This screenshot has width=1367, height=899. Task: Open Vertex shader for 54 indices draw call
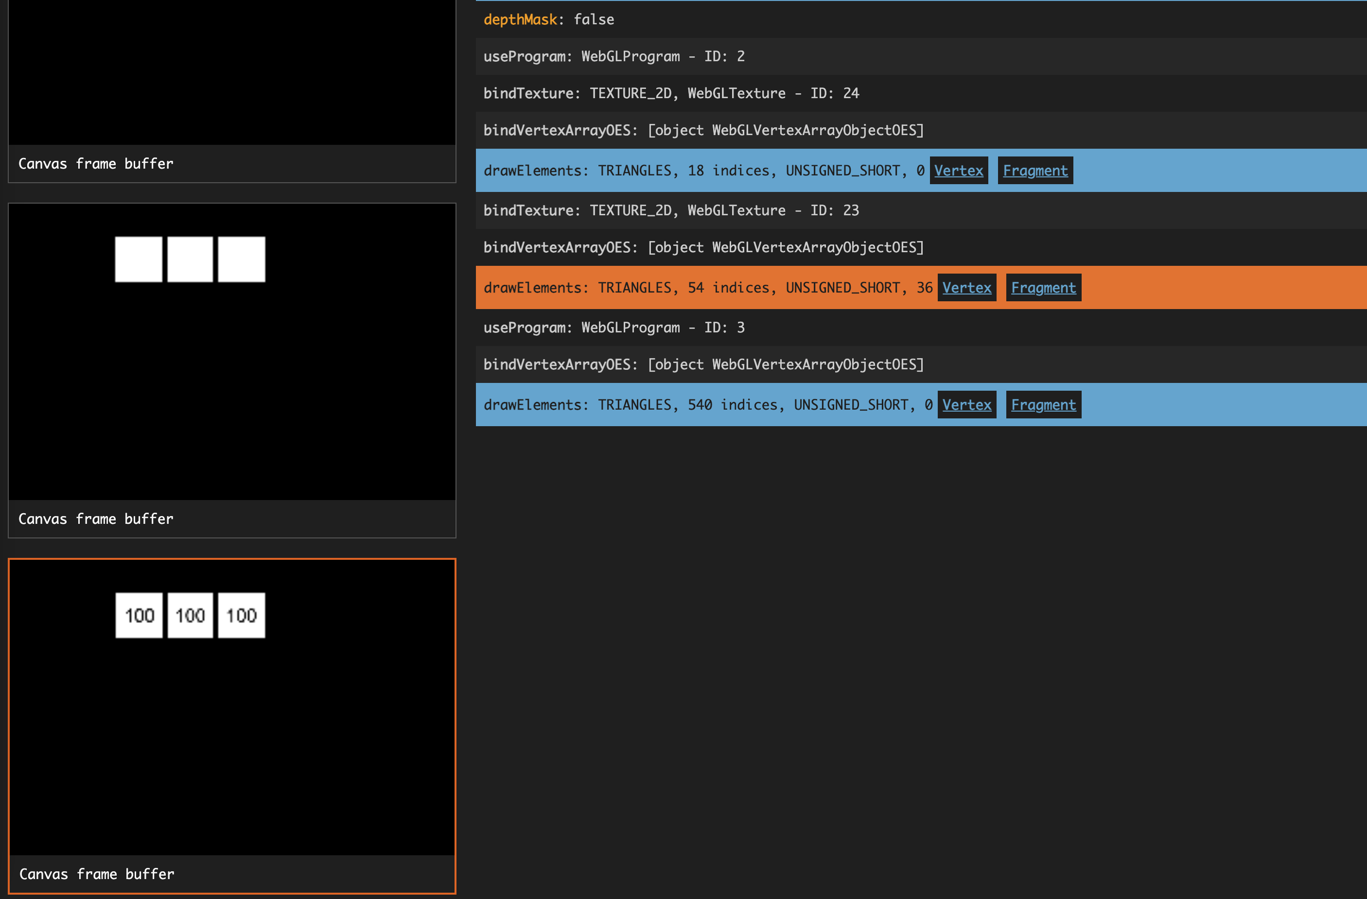pyautogui.click(x=966, y=288)
